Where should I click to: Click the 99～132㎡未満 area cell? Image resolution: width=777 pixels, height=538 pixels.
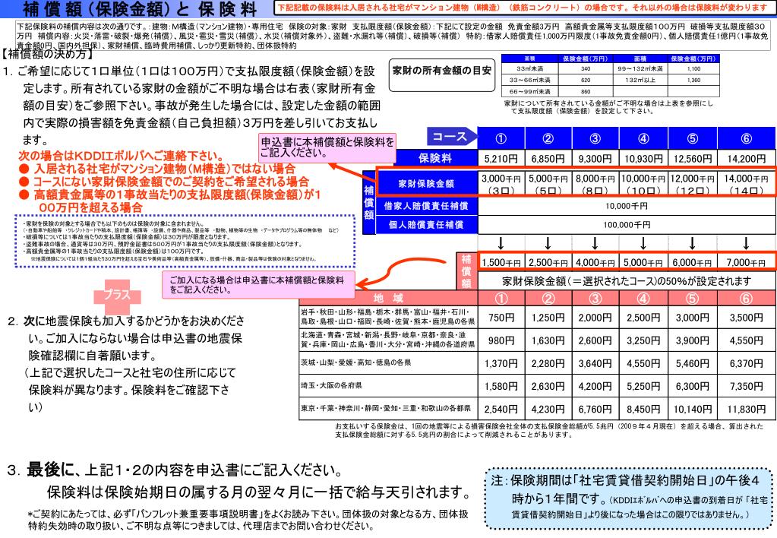640,68
